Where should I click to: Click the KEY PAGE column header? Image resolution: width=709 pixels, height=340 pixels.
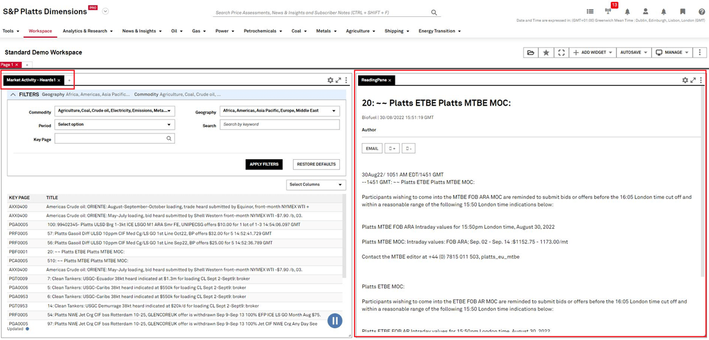click(x=19, y=198)
